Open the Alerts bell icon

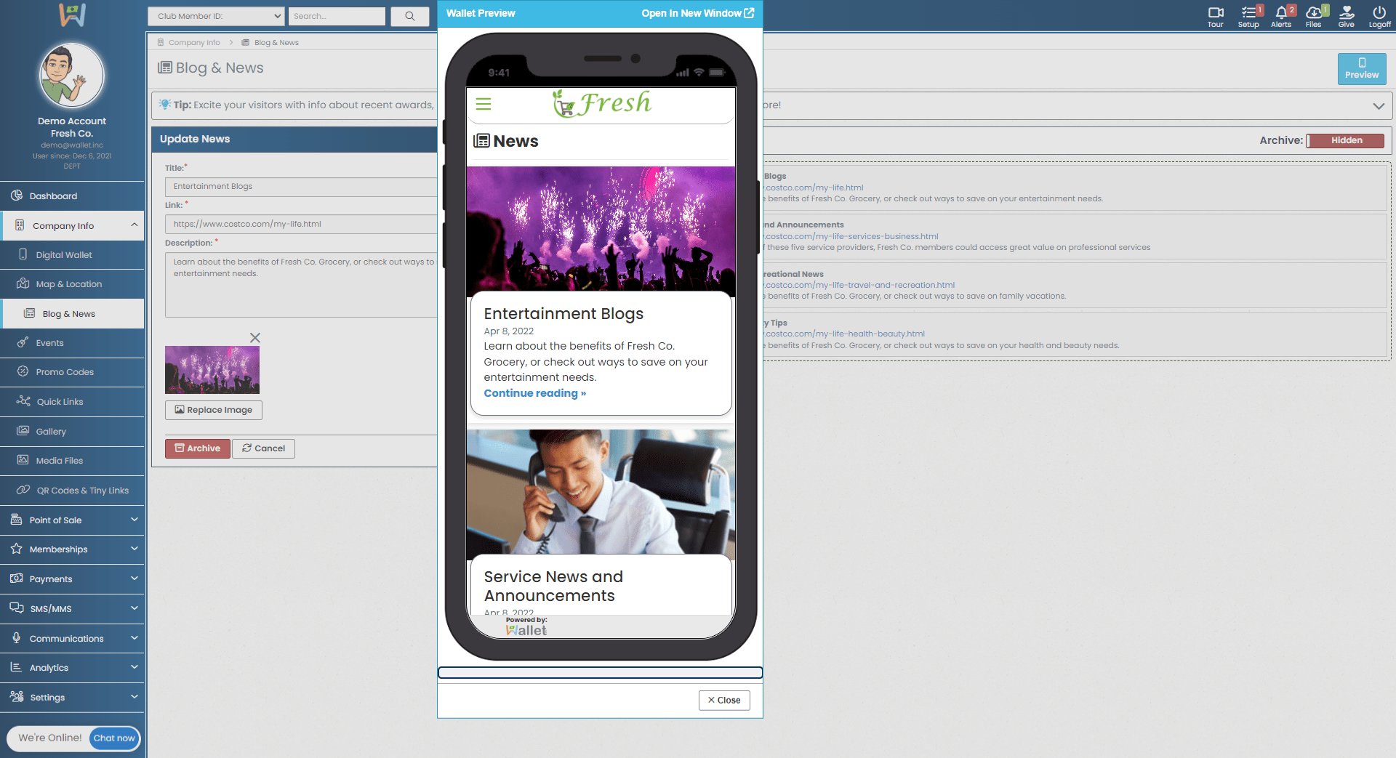(x=1280, y=13)
